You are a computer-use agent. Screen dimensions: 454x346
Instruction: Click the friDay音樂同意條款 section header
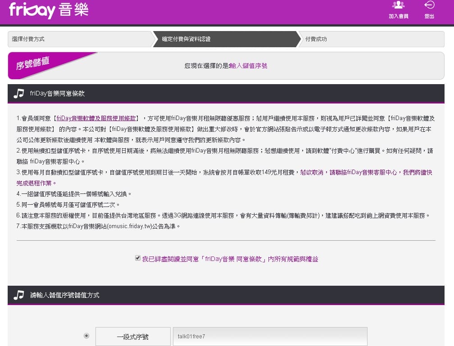point(226,94)
